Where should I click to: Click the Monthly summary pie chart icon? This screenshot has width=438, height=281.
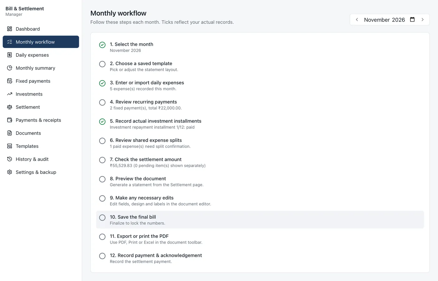[x=10, y=68]
